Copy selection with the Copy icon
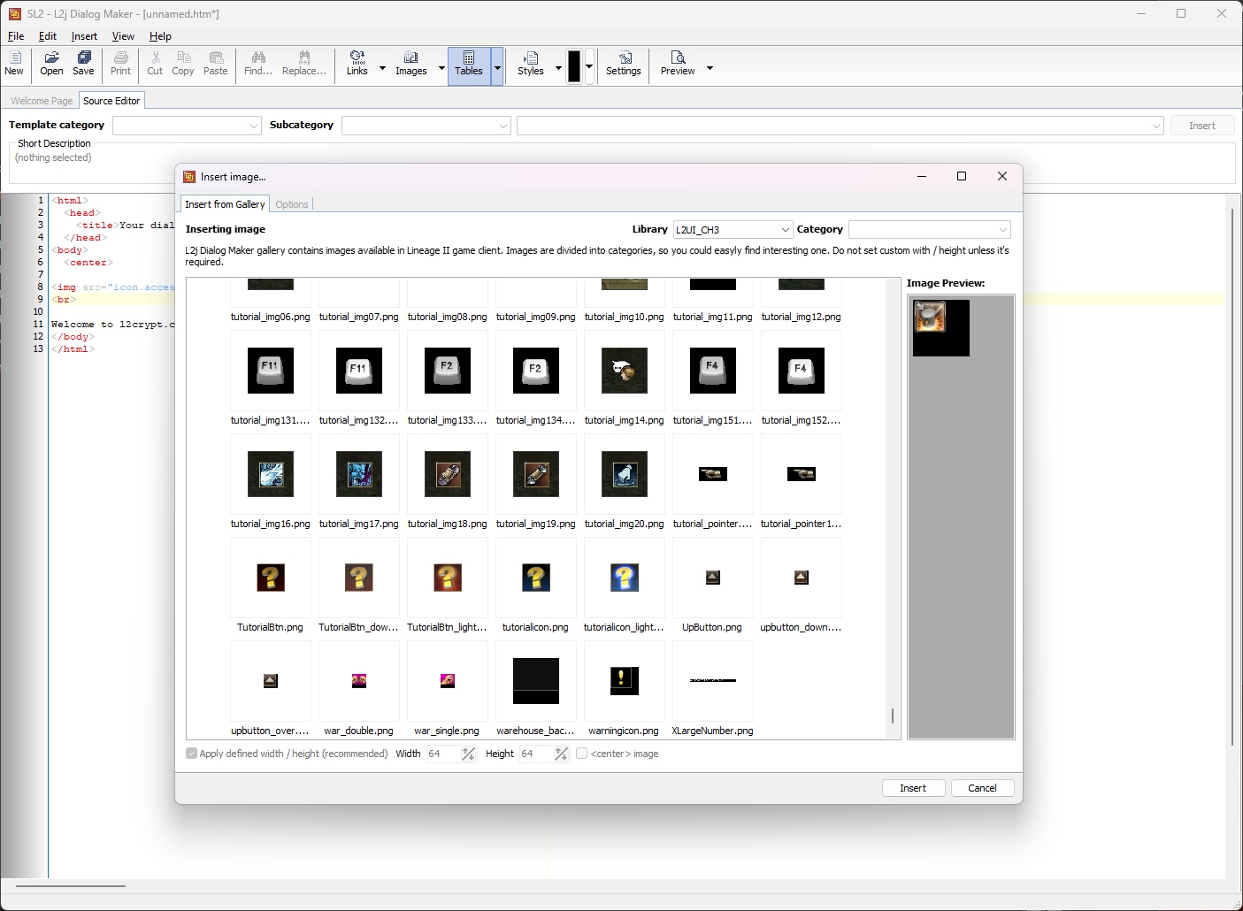This screenshot has width=1243, height=911. [183, 65]
